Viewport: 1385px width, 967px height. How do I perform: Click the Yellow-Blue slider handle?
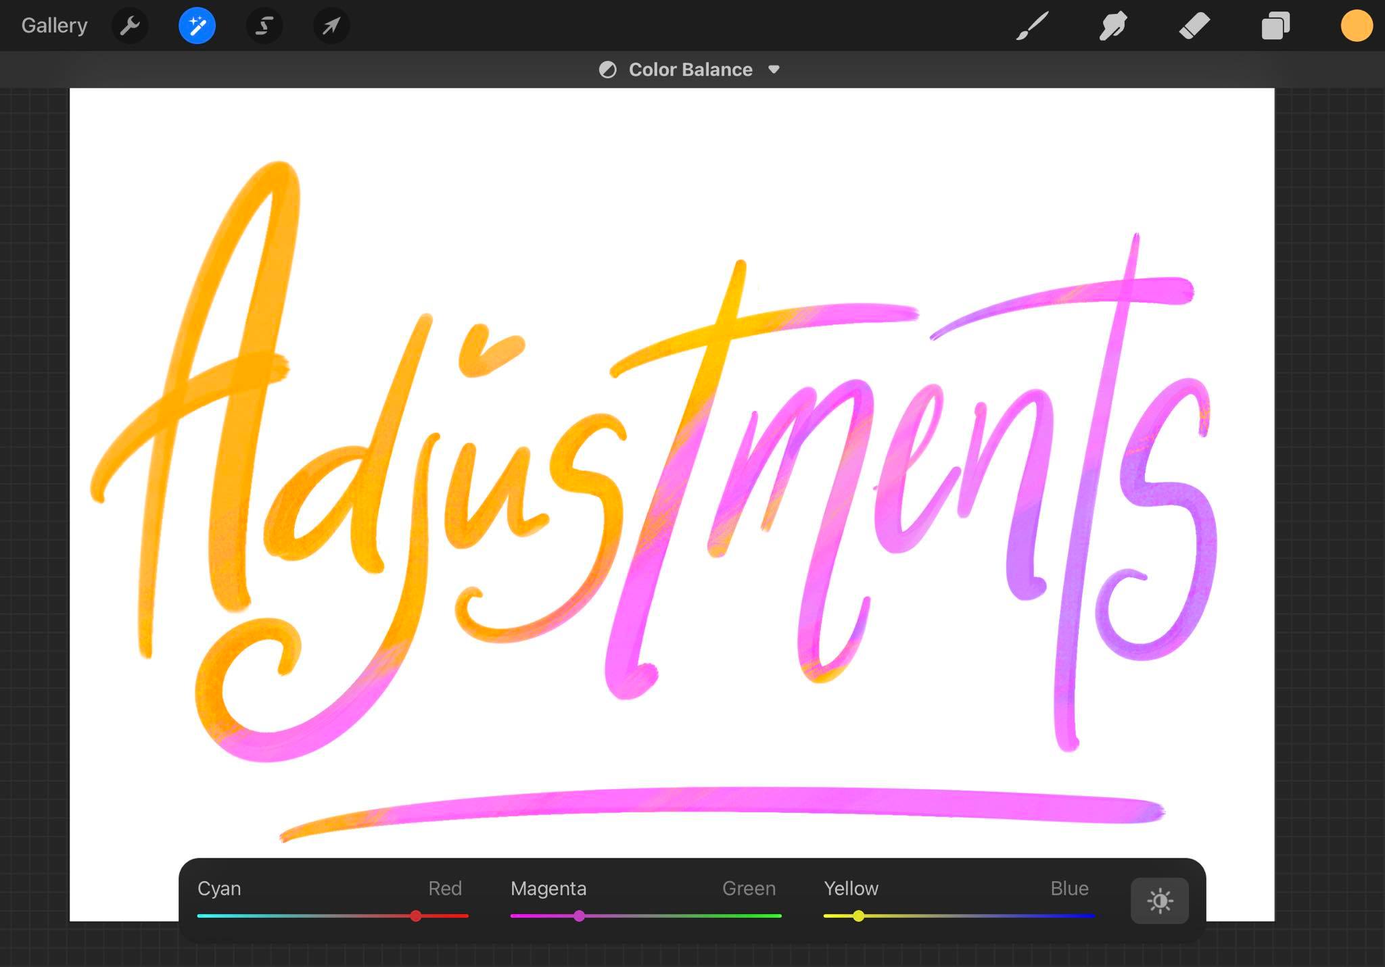pos(858,916)
